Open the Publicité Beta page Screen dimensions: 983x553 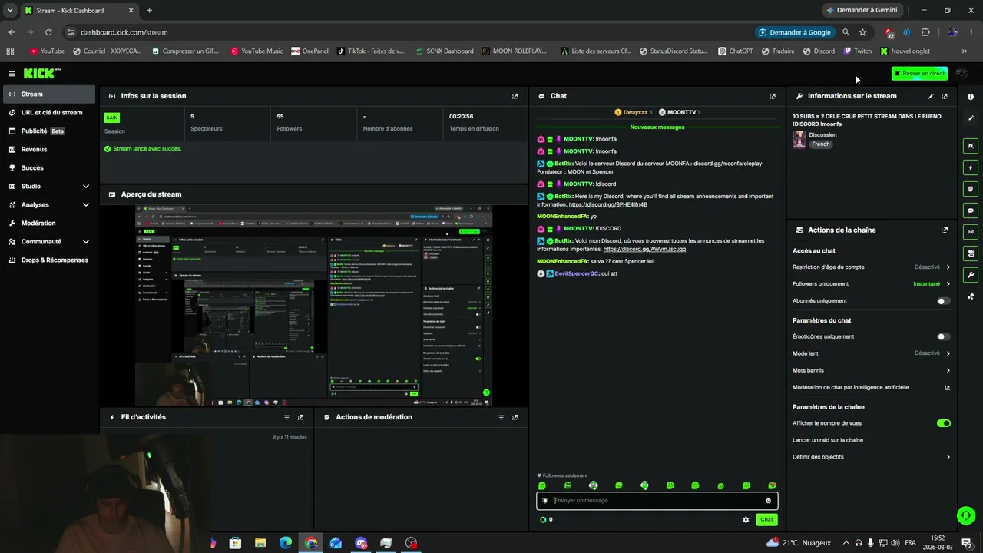[x=49, y=131]
